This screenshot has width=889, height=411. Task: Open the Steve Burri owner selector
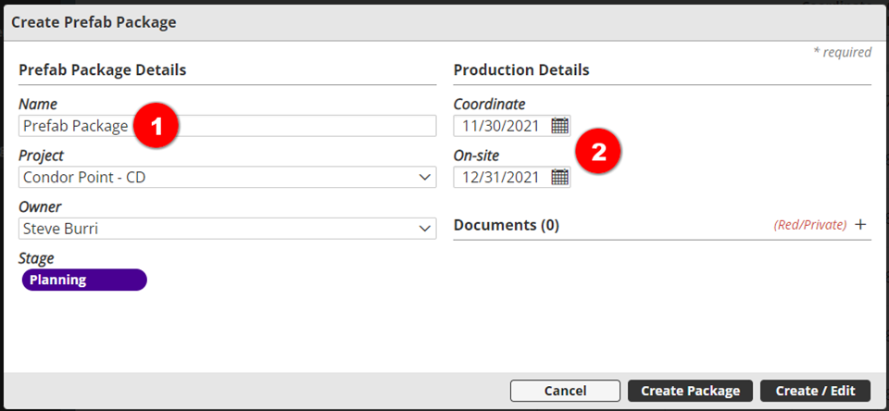[x=213, y=228]
